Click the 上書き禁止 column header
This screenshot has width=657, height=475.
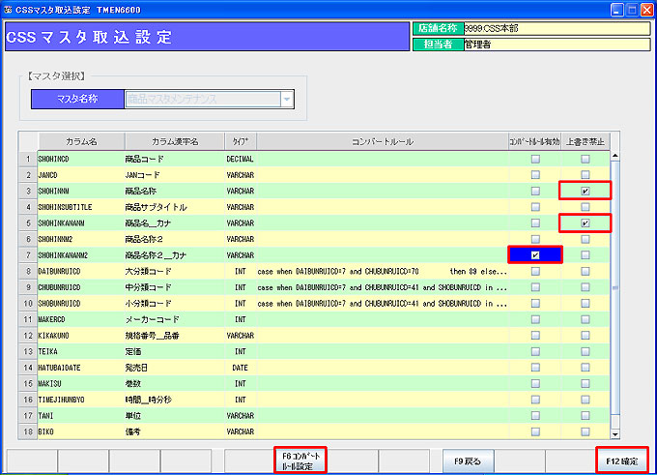click(586, 141)
